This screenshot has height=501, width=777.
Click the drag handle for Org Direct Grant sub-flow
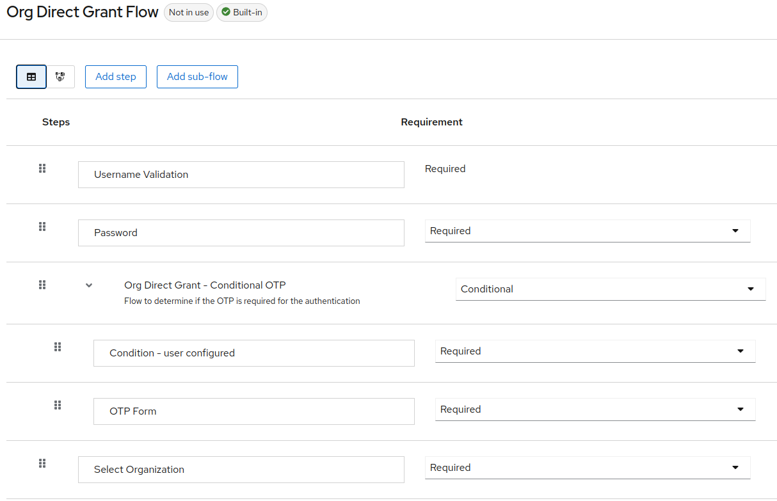pyautogui.click(x=42, y=285)
